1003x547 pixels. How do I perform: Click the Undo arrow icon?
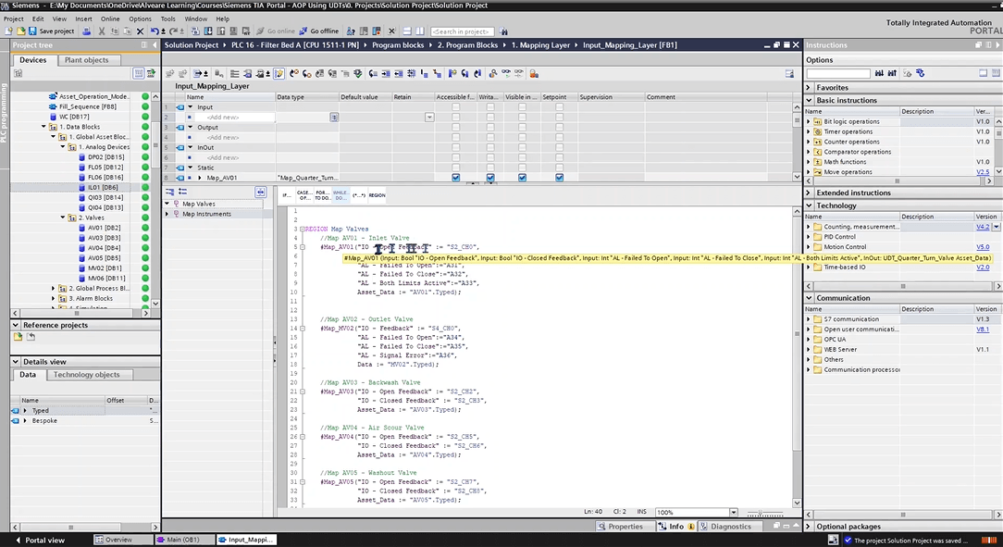pyautogui.click(x=154, y=31)
